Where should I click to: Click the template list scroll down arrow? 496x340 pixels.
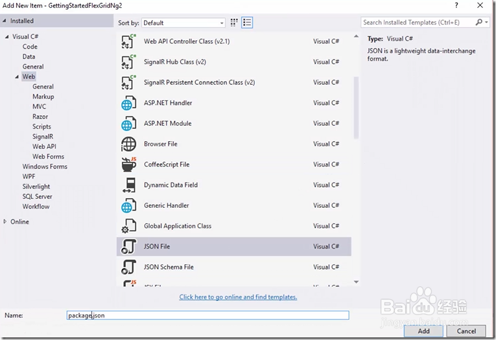coord(356,282)
